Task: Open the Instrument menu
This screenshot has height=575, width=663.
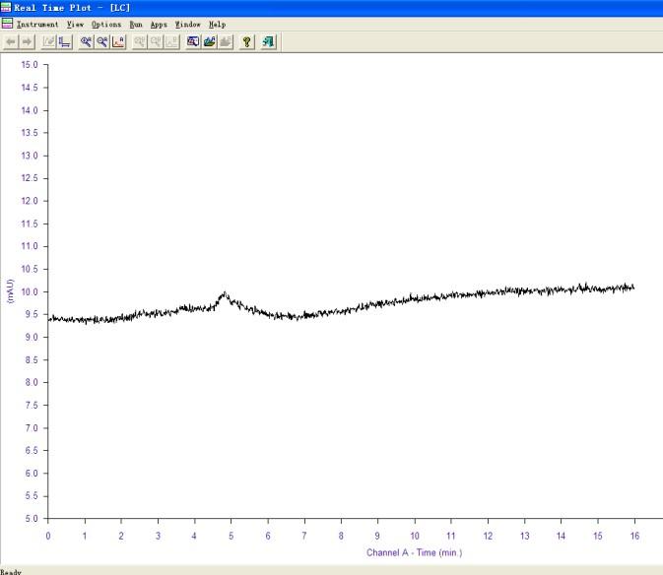Action: [37, 25]
